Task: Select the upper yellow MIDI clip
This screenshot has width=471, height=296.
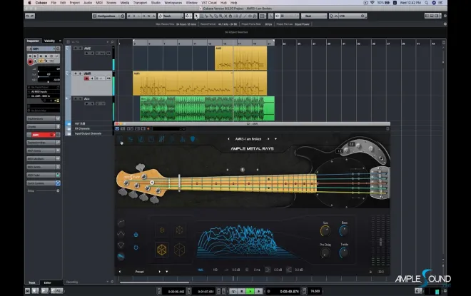Action: click(x=240, y=58)
